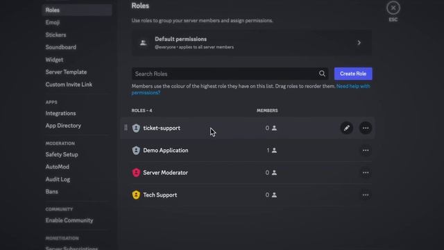This screenshot has height=250, width=444.
Task: Open the three-dot menu for Server Moderator
Action: pos(366,173)
